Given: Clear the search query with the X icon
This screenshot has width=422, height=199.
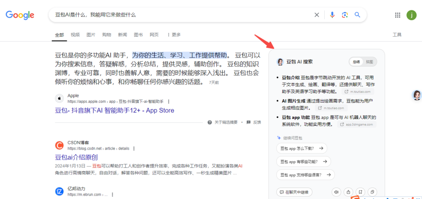Looking at the screenshot, I should tap(317, 15).
